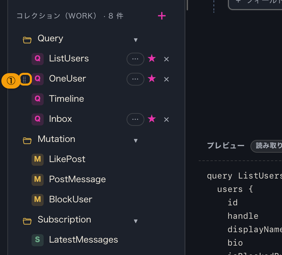Image resolution: width=282 pixels, height=255 pixels.
Task: Click the Q badge beside OneUser
Action: (38, 79)
